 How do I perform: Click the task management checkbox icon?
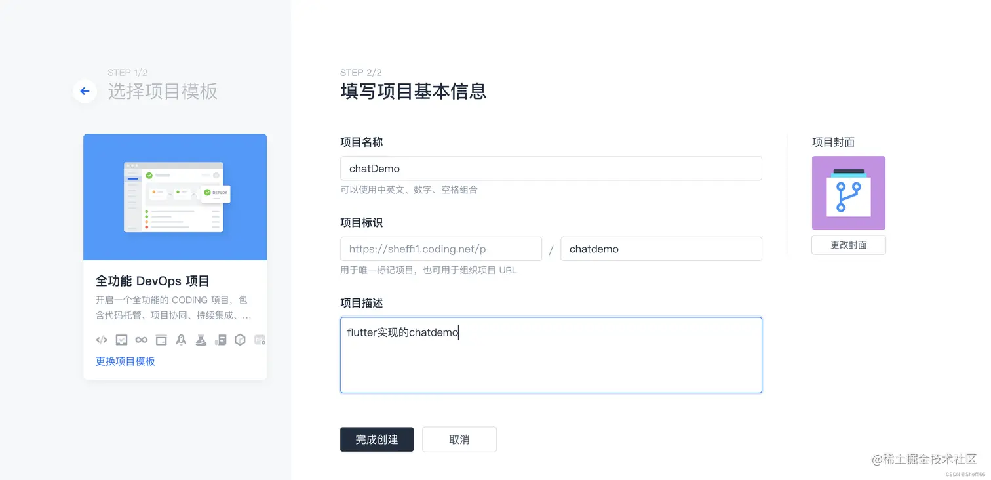pos(122,340)
